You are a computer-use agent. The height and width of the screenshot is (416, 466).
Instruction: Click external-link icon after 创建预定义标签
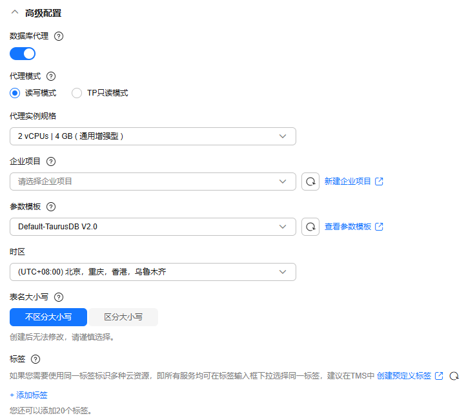(x=439, y=376)
